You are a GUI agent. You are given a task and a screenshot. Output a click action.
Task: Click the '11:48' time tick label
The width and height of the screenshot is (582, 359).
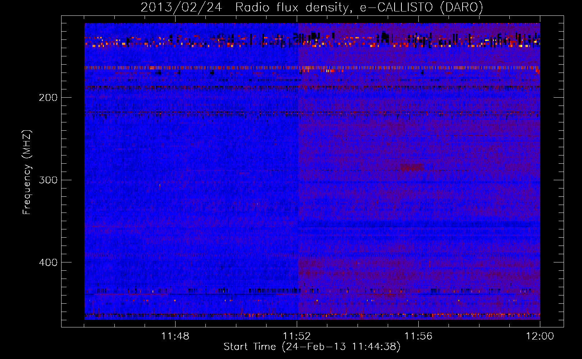point(175,336)
